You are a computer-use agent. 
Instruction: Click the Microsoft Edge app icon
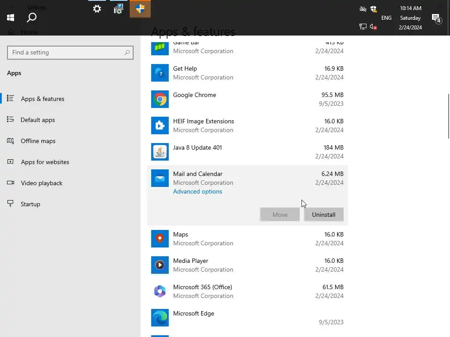160,318
